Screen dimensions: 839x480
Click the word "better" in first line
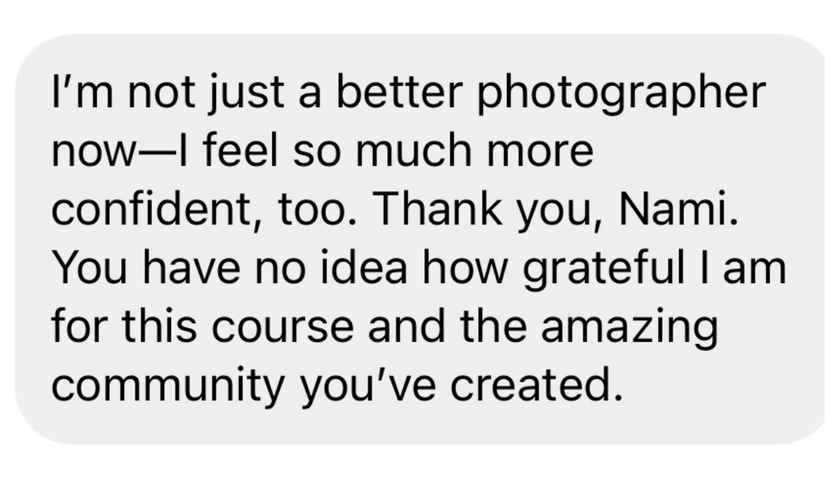click(x=399, y=92)
